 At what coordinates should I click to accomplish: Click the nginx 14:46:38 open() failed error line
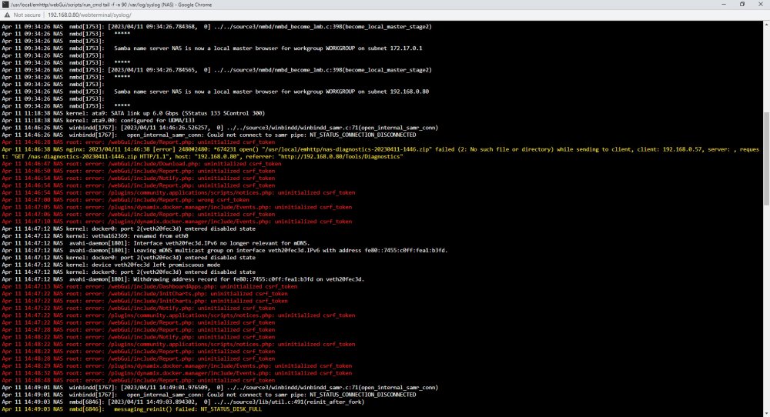click(x=380, y=149)
